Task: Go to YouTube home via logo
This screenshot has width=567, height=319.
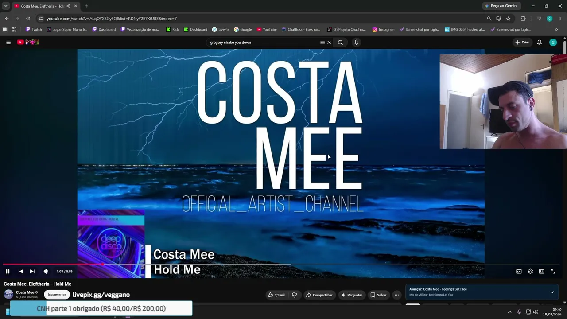Action: point(28,42)
